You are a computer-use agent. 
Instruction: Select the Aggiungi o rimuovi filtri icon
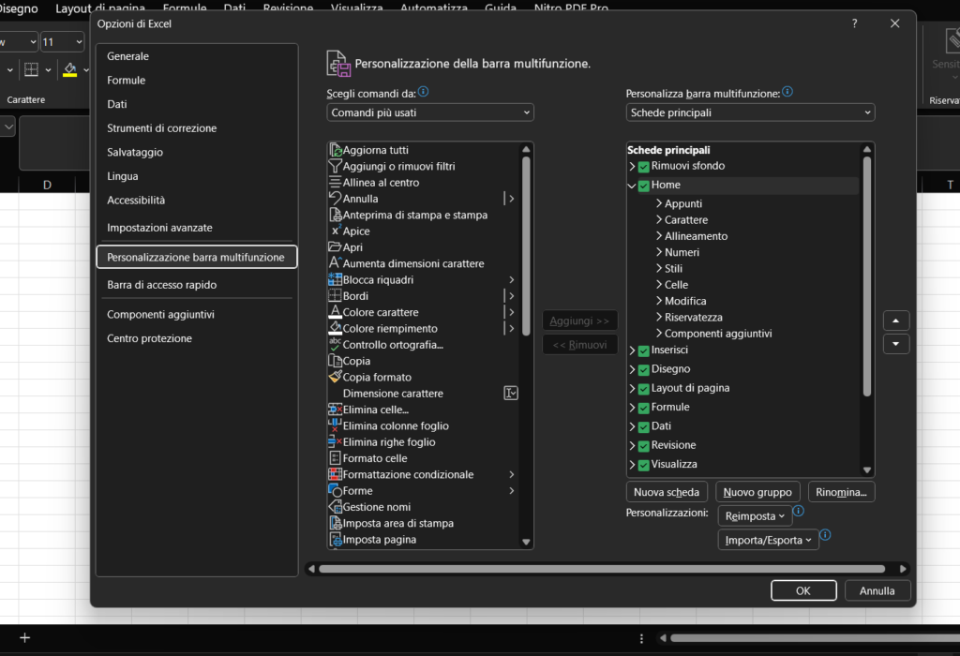tap(335, 166)
